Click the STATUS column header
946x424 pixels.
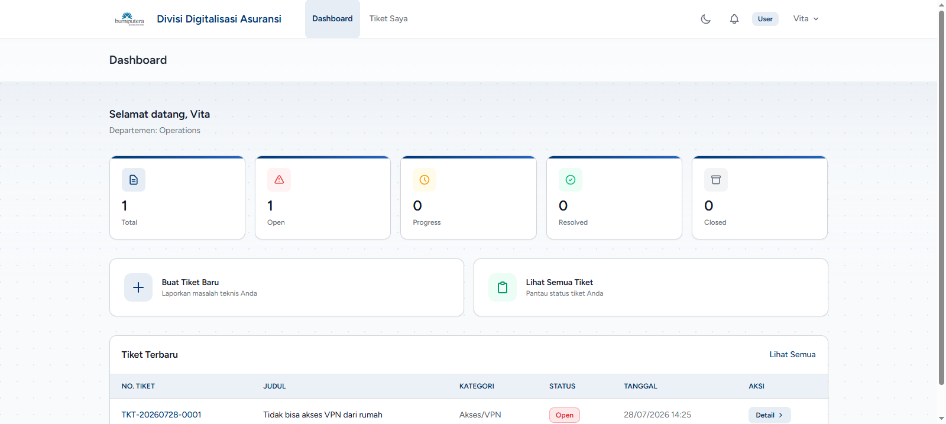[562, 386]
